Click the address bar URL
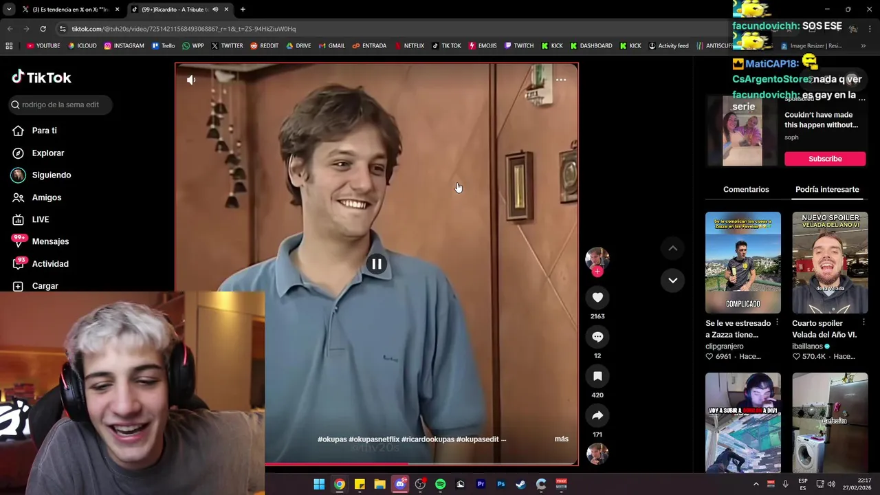Viewport: 880px width, 495px height. [184, 29]
